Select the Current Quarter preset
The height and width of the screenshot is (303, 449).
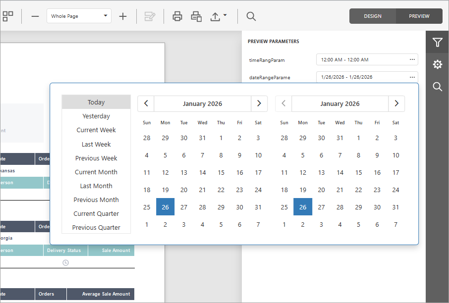(96, 213)
